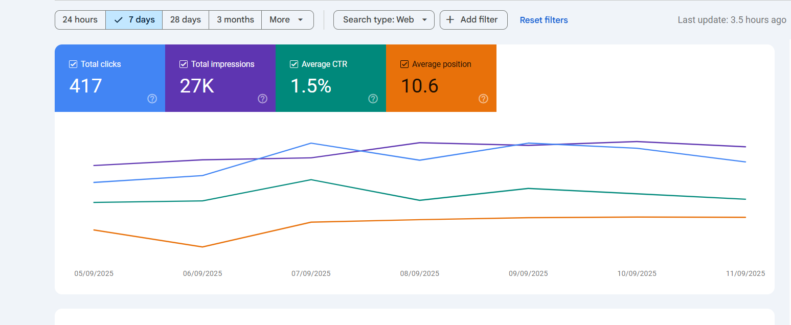Open the Search type: Web dropdown
This screenshot has height=325, width=791.
[x=383, y=20]
